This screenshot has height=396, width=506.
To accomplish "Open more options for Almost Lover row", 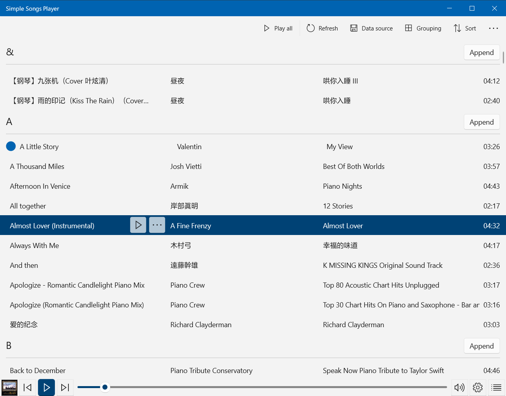I will pyautogui.click(x=157, y=225).
